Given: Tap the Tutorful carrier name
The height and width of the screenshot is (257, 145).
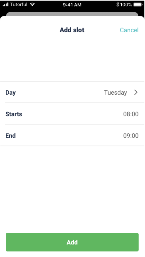Looking at the screenshot, I should (x=19, y=4).
